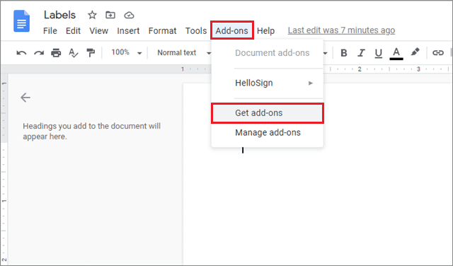Viewport: 453px width, 266px height.
Task: Select the Paint format roller icon
Action: click(91, 53)
